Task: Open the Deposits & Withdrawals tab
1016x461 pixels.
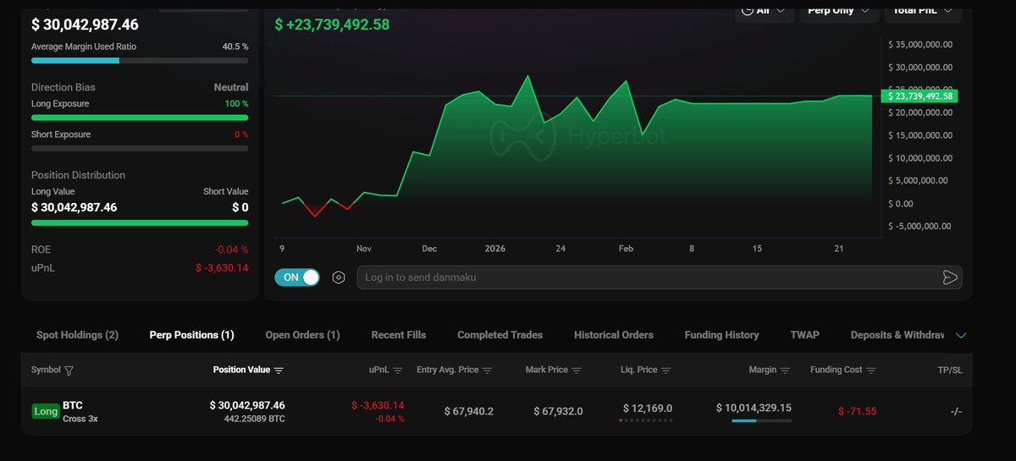Action: coord(897,335)
